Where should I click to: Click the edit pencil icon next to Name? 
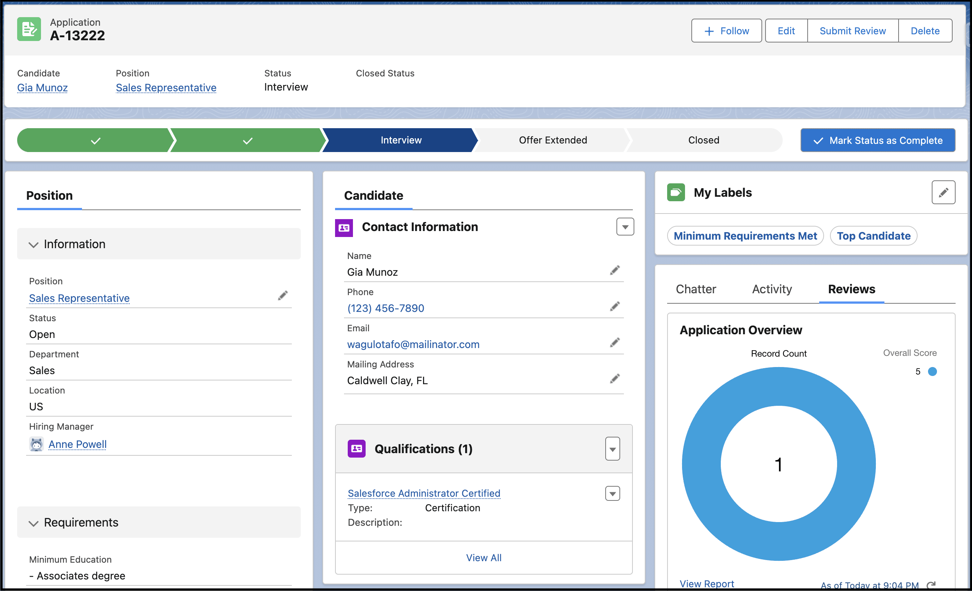point(615,271)
